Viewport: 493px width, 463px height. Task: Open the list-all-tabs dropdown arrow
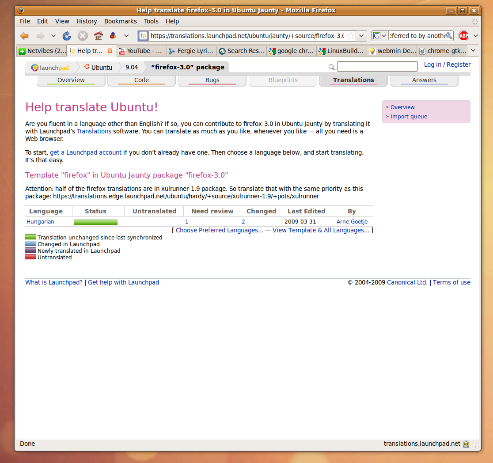[x=473, y=51]
